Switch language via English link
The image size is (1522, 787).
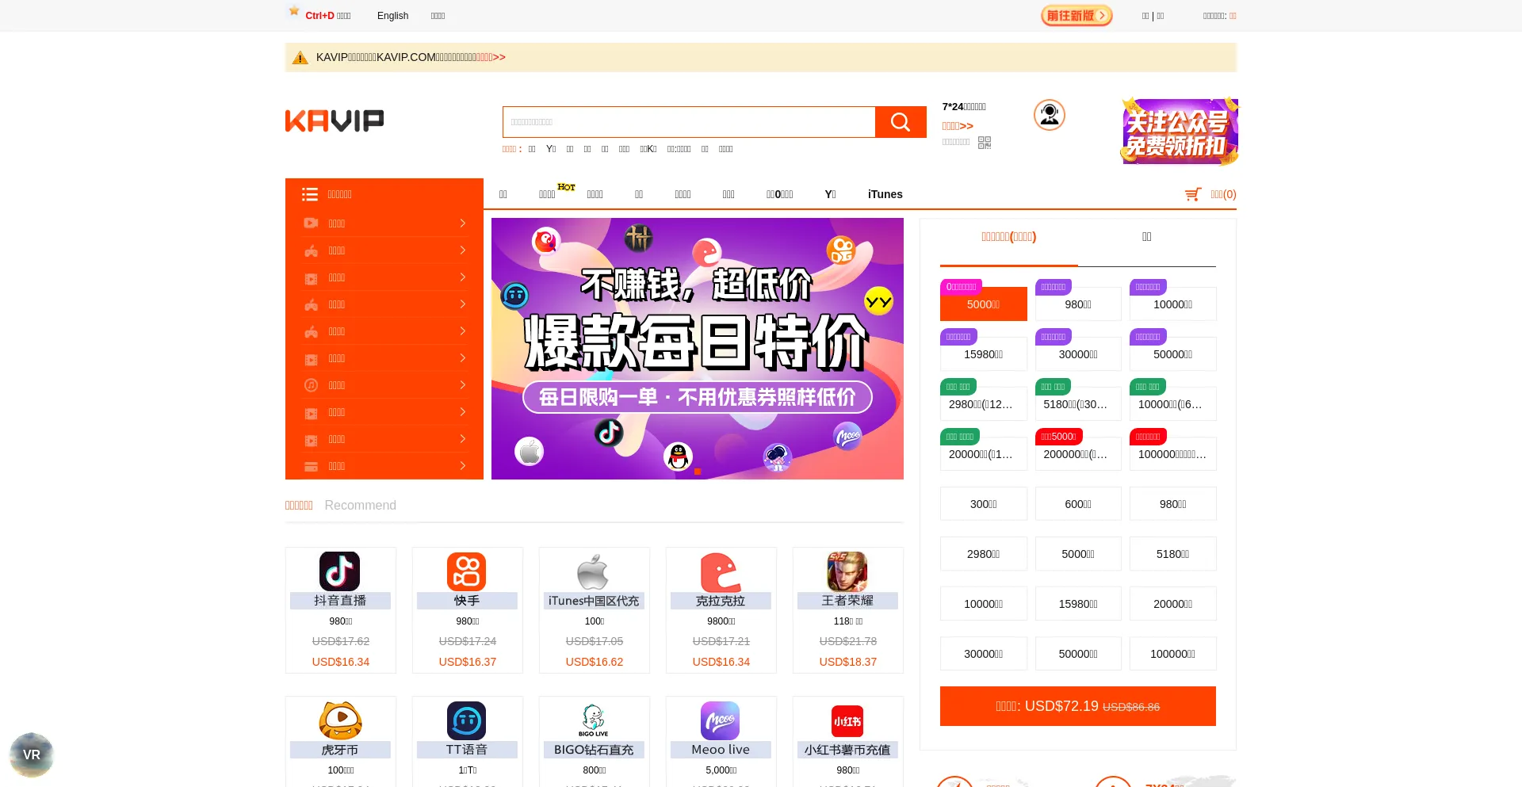point(392,16)
